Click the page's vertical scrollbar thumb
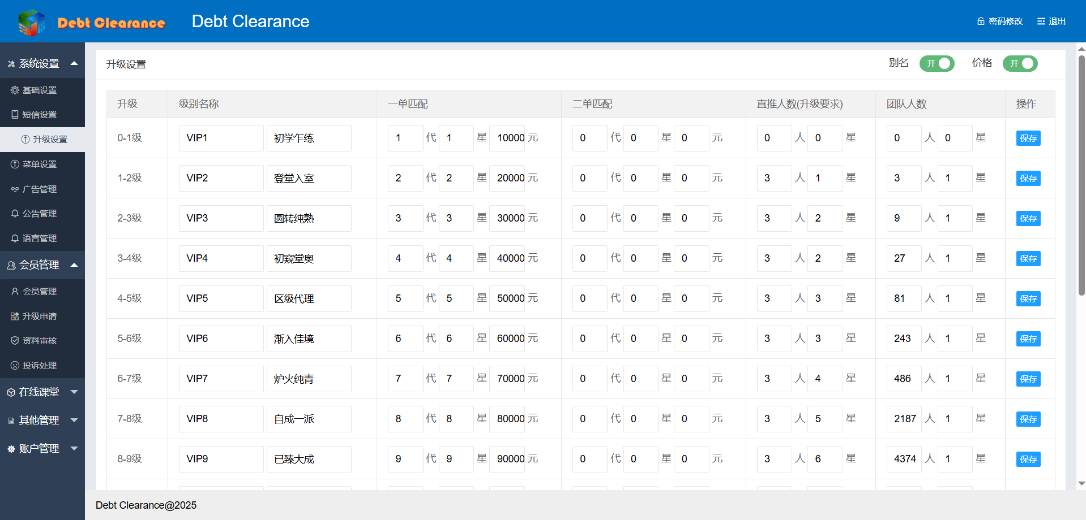1086x520 pixels. pos(1081,175)
